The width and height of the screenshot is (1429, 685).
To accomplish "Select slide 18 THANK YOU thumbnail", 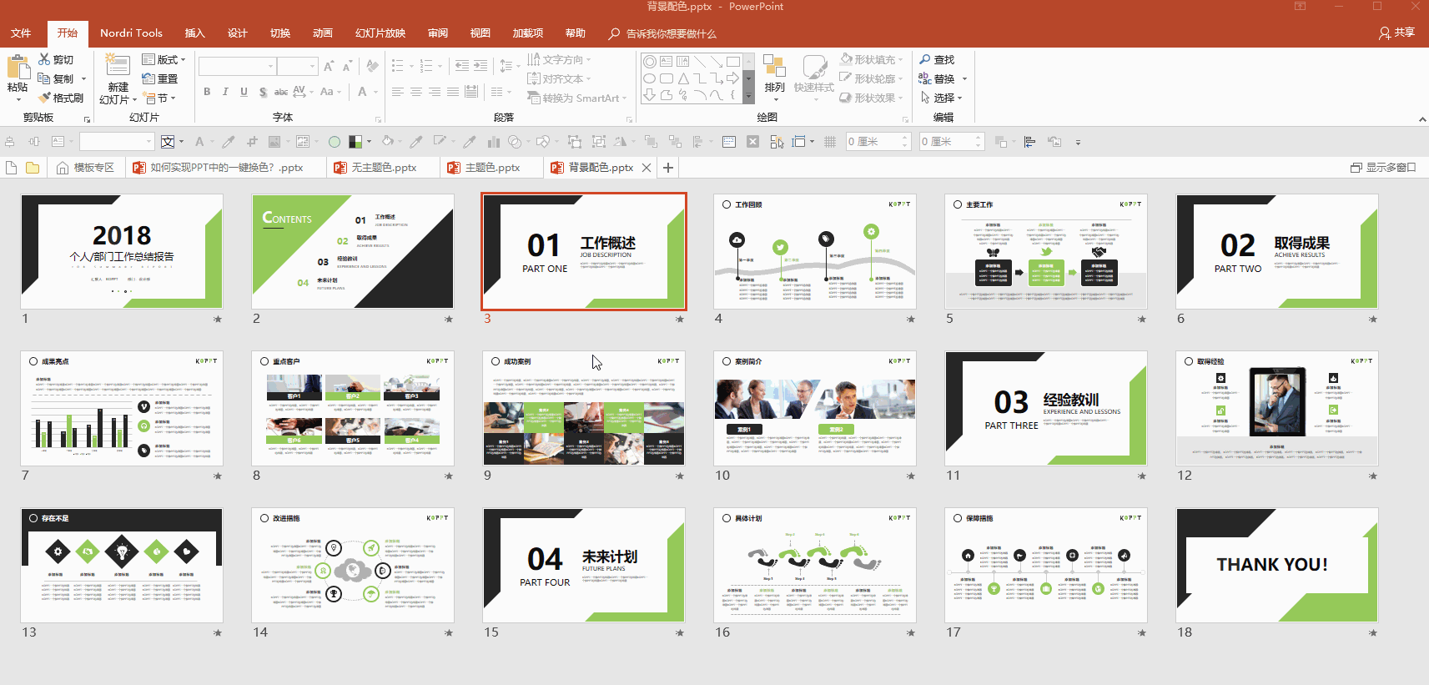I will (x=1277, y=566).
